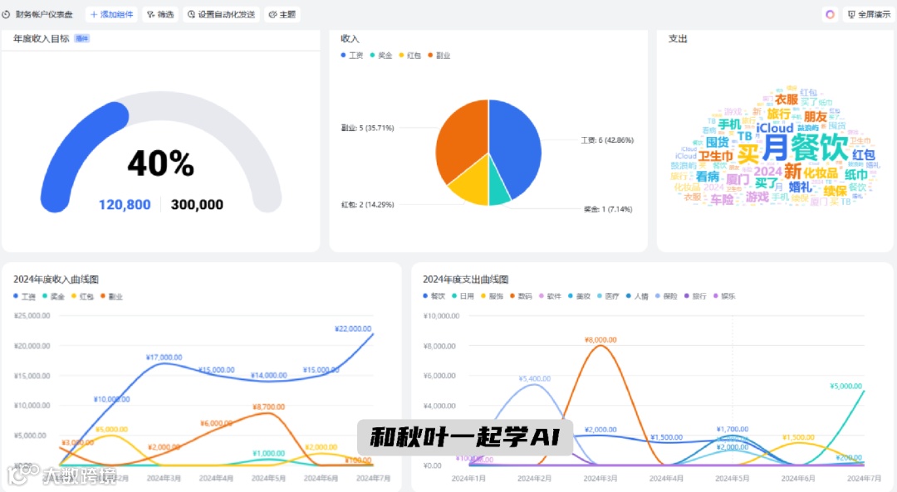Click 看病 in the word cloud

[x=707, y=177]
